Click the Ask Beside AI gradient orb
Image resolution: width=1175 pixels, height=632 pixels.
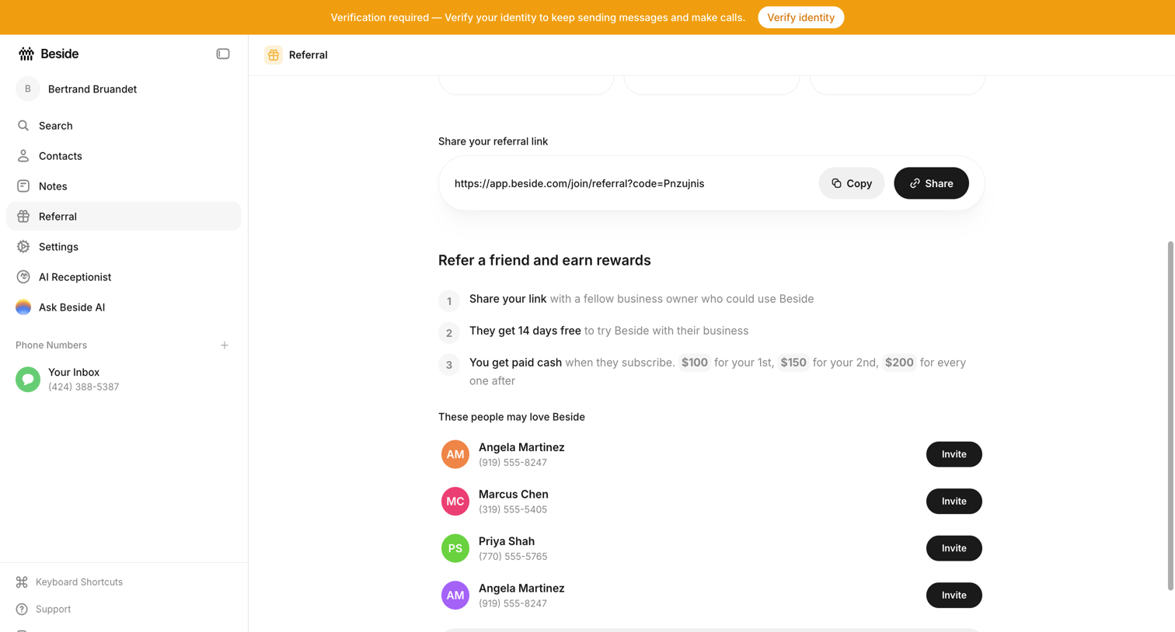click(x=23, y=307)
